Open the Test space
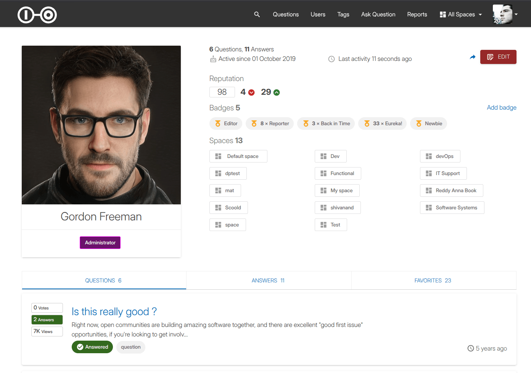Screen dimensions: 531x373 point(331,225)
